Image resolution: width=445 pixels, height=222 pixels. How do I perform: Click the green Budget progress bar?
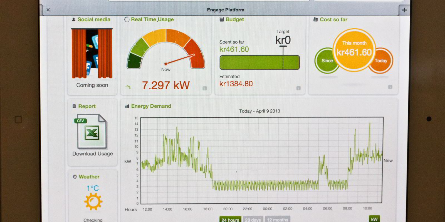(260, 62)
